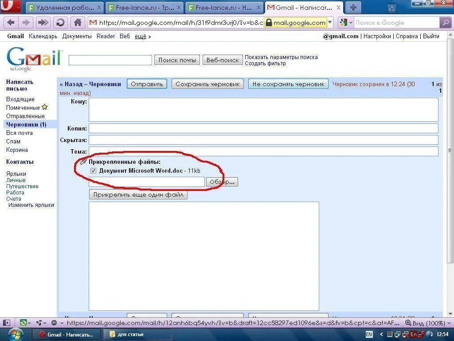Click the mail.google.com security lock badge
The image size is (454, 341).
[x=295, y=23]
